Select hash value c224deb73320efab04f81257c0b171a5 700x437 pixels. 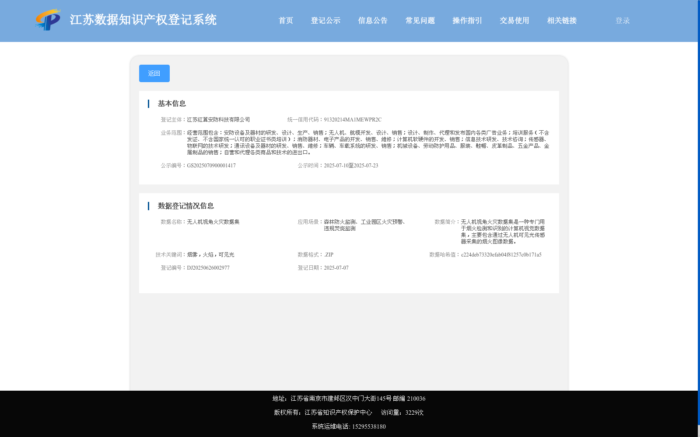[501, 255]
